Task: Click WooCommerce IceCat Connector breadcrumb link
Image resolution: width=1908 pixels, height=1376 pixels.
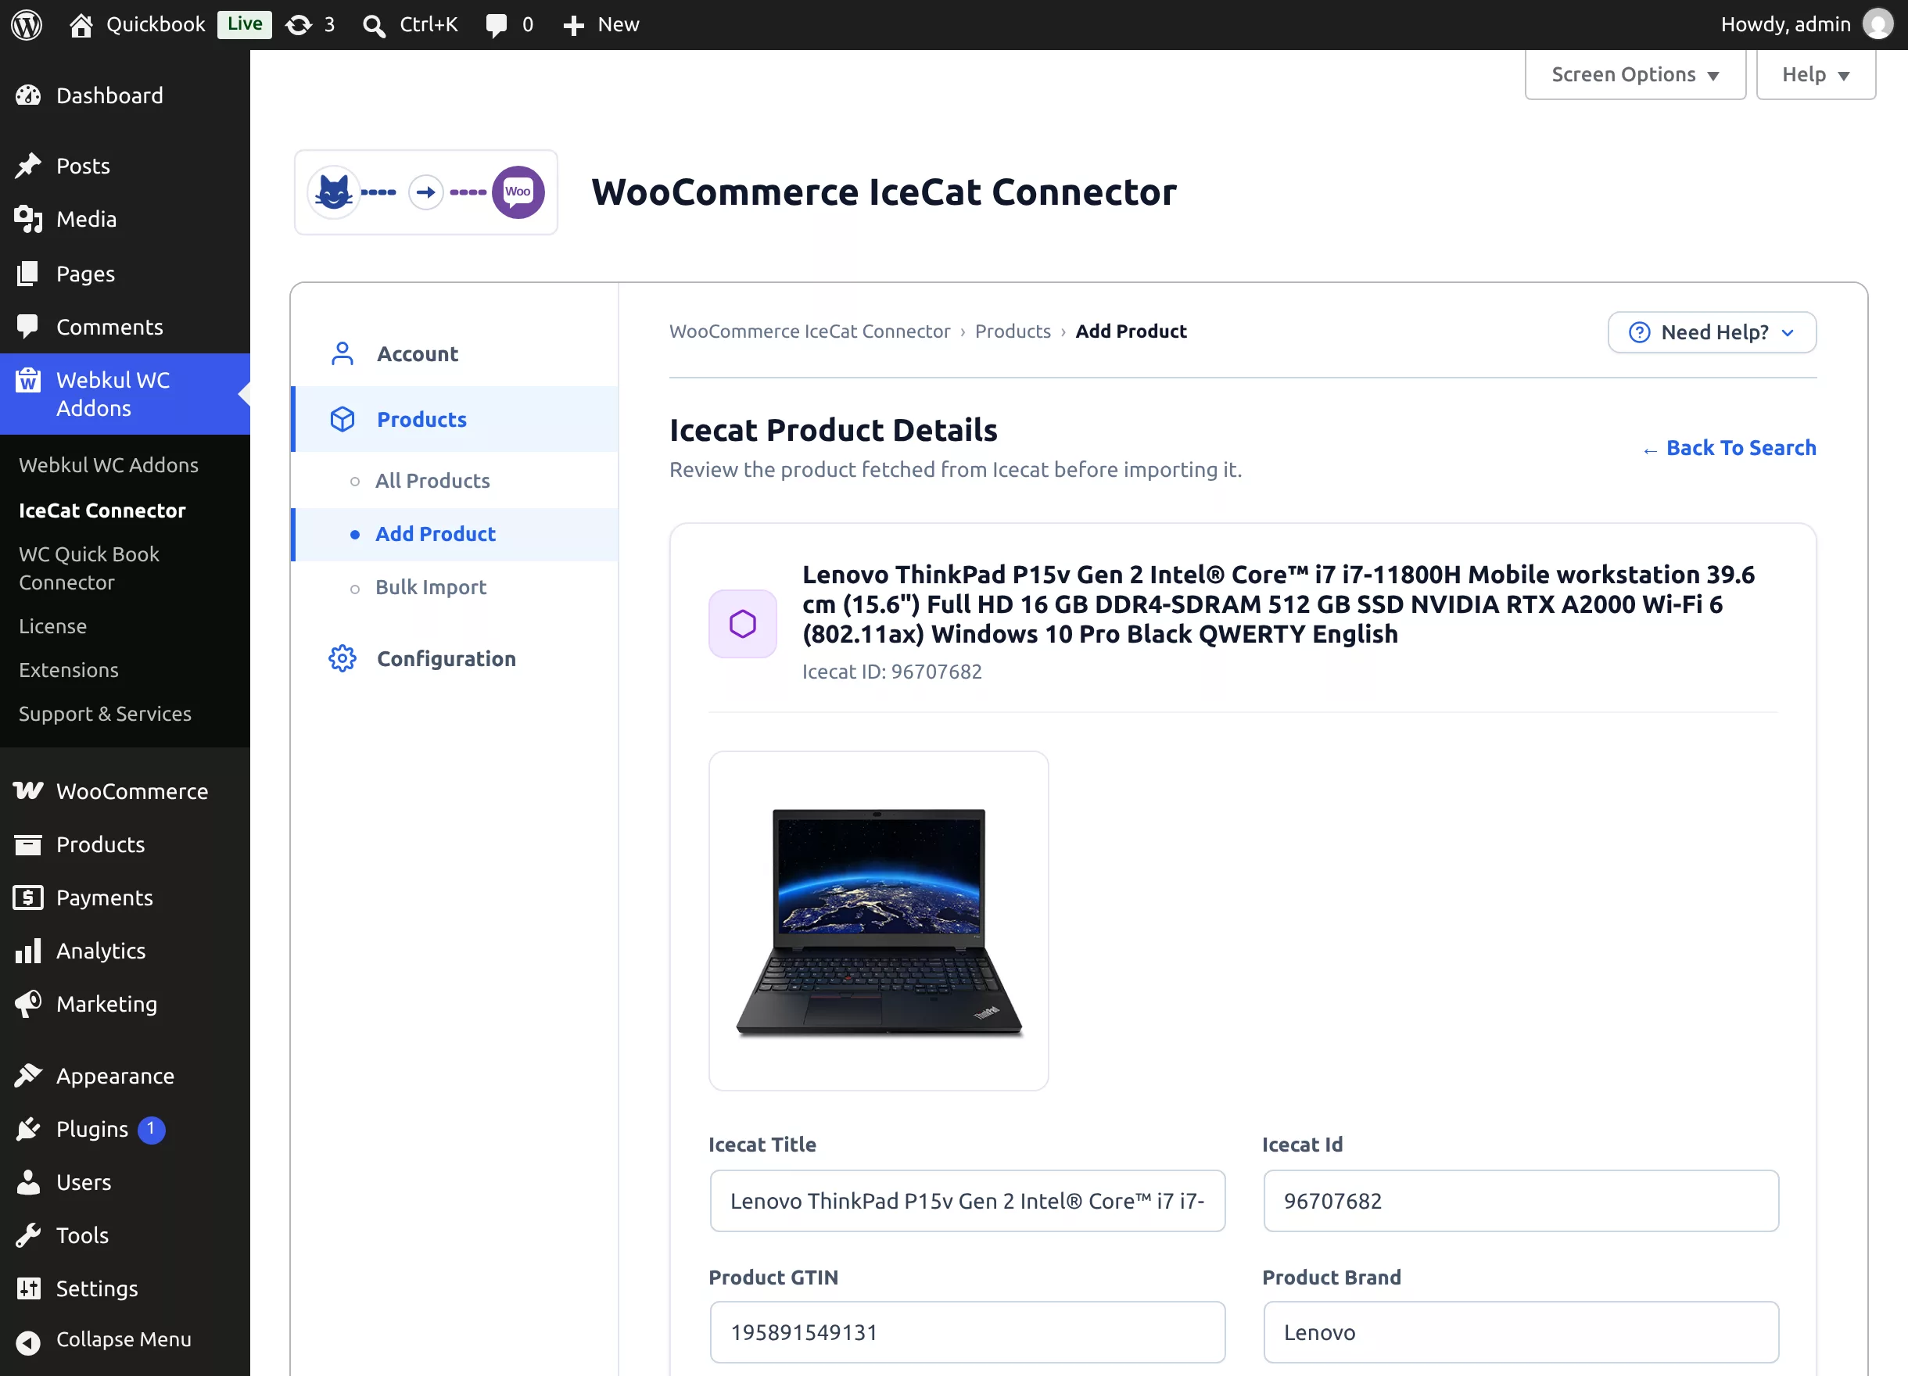Action: (x=809, y=331)
